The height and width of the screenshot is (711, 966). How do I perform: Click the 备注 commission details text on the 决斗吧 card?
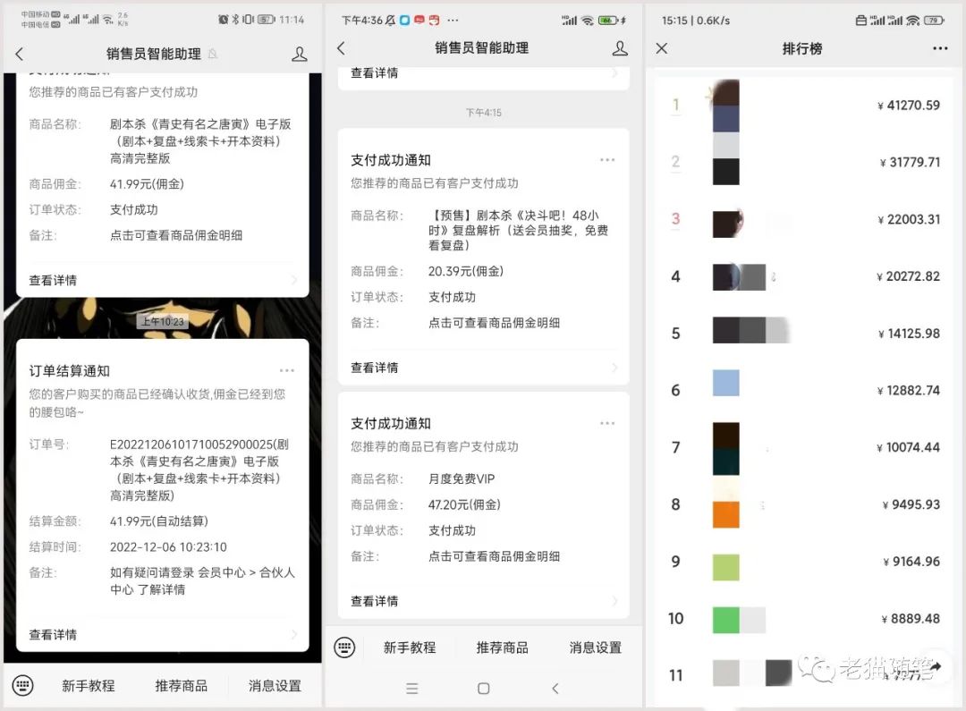tap(494, 323)
